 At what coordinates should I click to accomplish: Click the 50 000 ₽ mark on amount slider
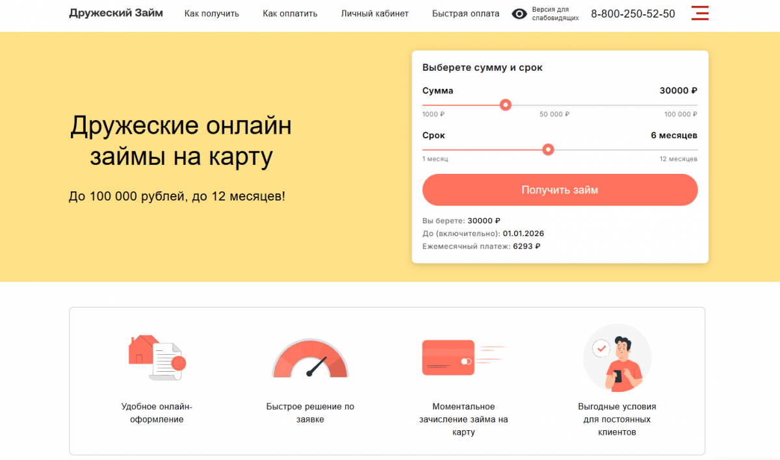click(x=554, y=114)
